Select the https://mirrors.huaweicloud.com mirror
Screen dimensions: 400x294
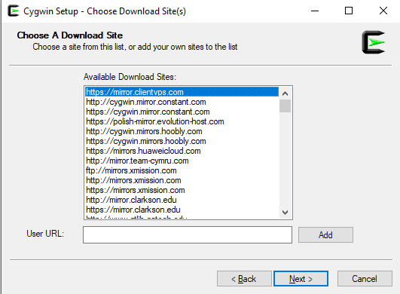[x=182, y=151]
